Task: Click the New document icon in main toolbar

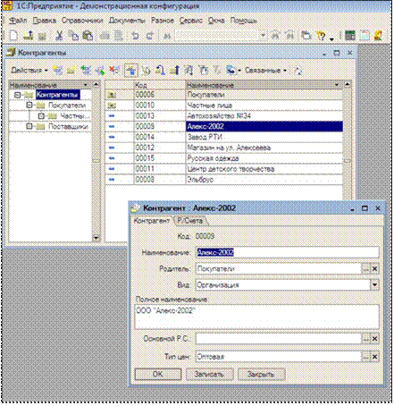Action: coord(13,36)
